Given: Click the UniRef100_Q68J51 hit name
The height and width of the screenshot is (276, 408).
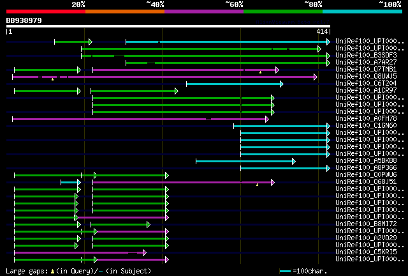Looking at the screenshot, I should (366, 182).
